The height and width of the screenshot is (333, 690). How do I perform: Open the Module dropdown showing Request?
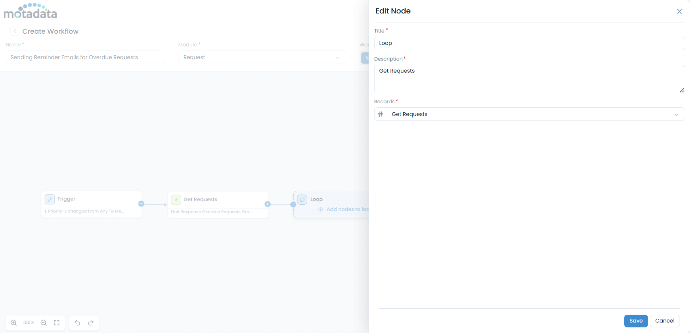coord(262,57)
